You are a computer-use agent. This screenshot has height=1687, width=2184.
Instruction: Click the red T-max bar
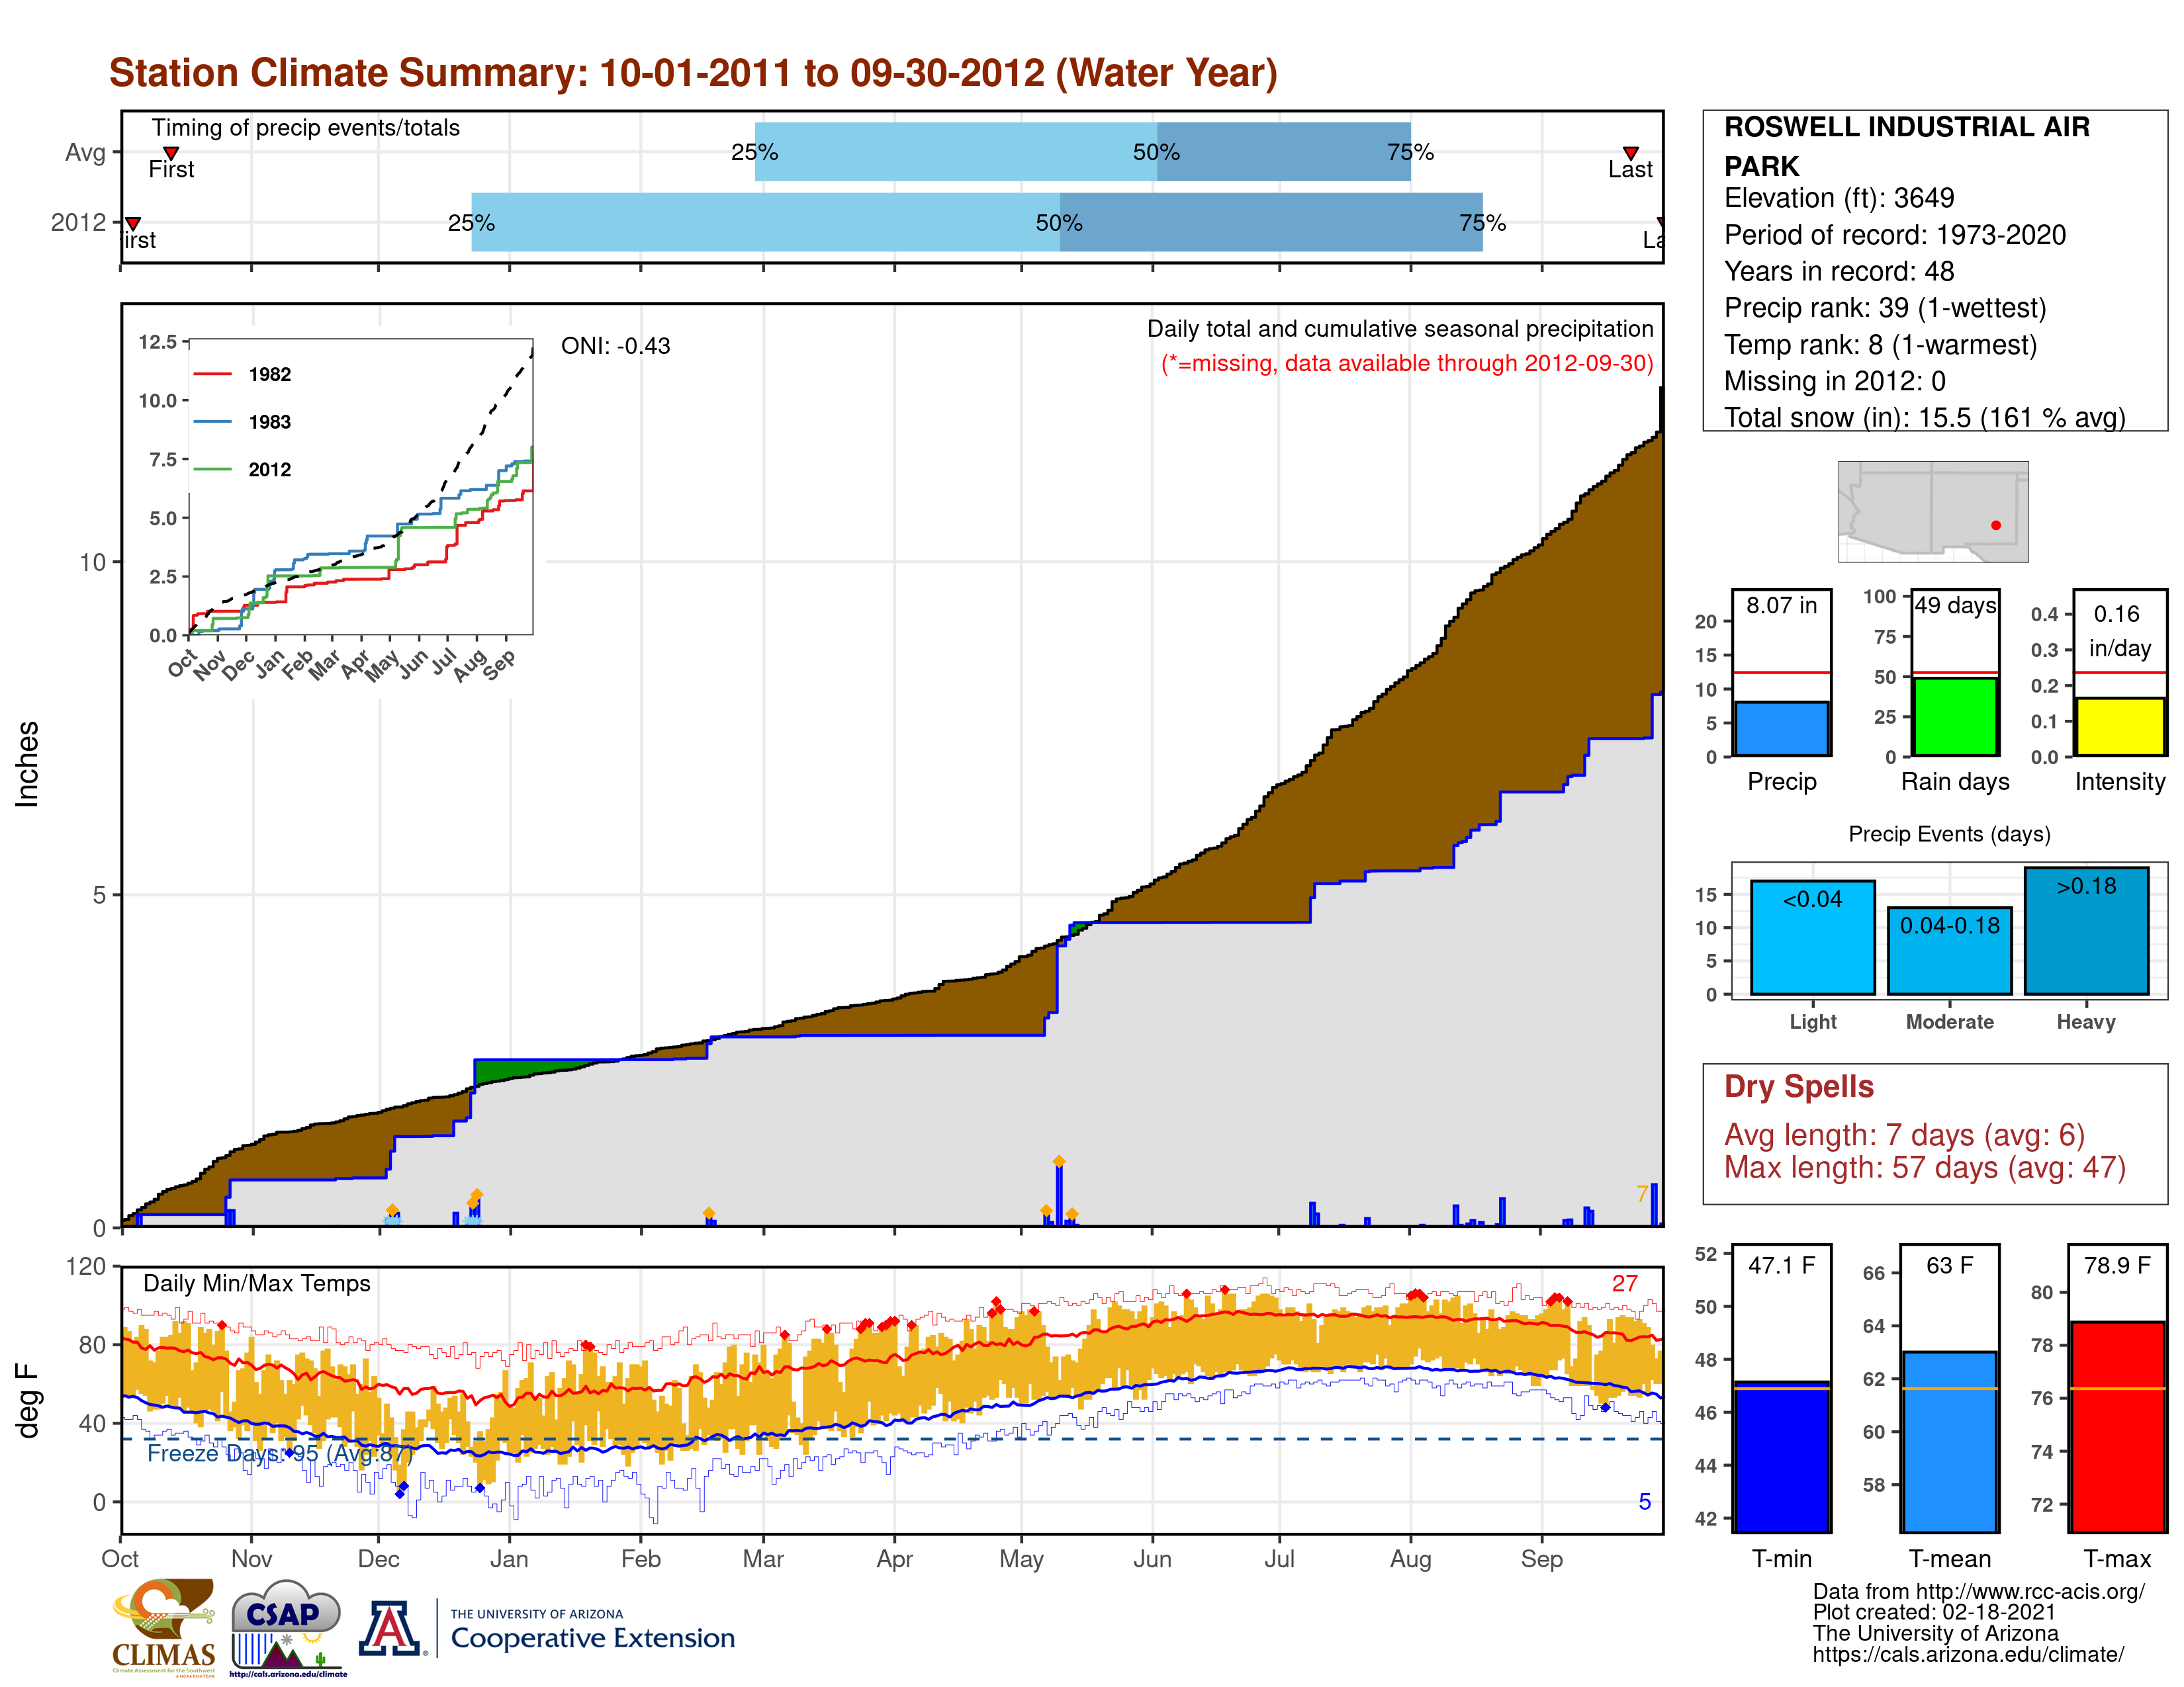[2118, 1426]
